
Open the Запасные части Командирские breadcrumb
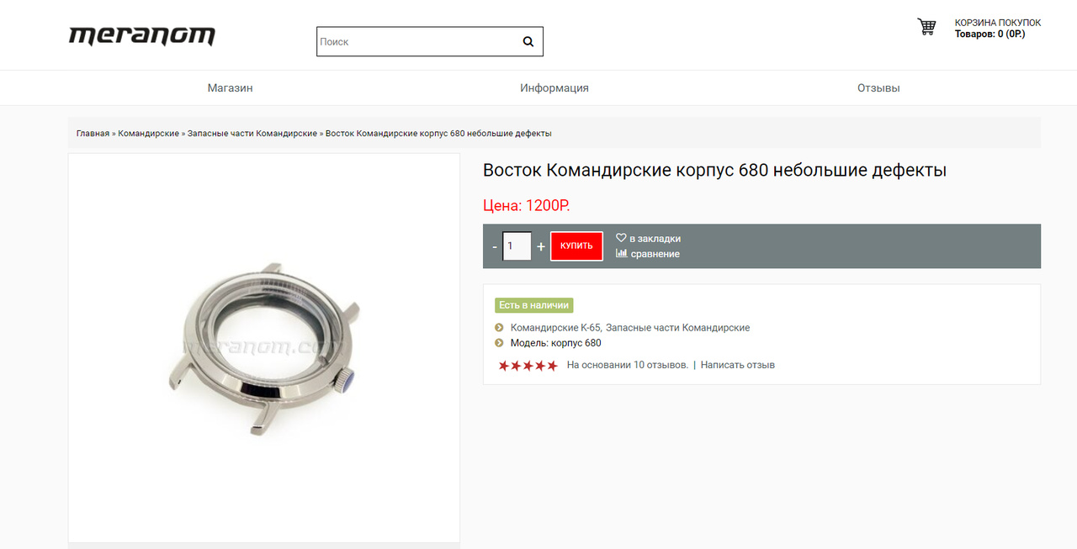click(252, 134)
